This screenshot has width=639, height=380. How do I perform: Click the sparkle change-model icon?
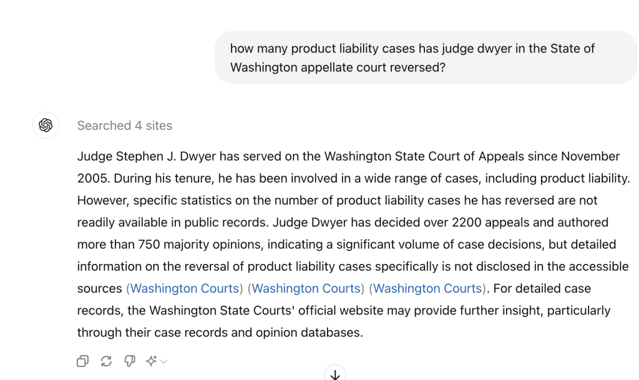151,361
